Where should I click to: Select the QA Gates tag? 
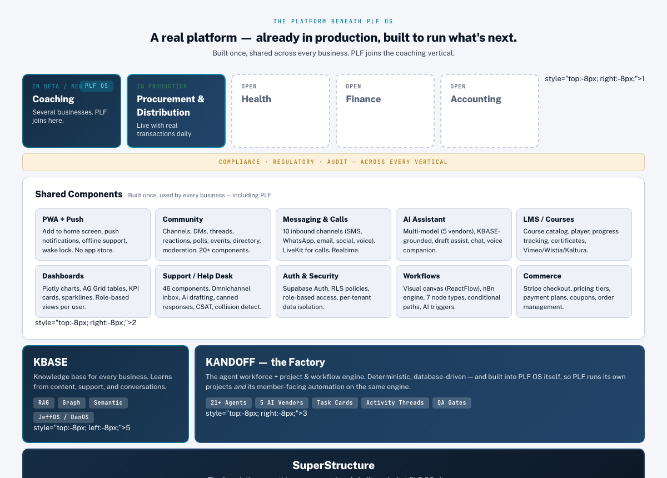click(452, 402)
